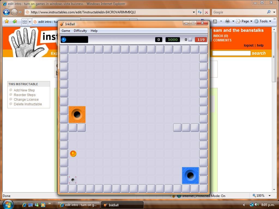
Task: Open the Tools dropdown menu
Action: [x=263, y=21]
